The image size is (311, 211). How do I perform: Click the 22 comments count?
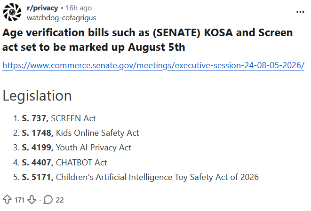click(x=60, y=200)
